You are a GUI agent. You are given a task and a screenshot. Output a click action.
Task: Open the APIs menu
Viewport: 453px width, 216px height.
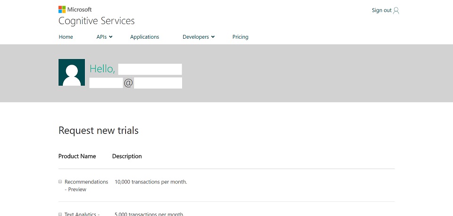[104, 37]
